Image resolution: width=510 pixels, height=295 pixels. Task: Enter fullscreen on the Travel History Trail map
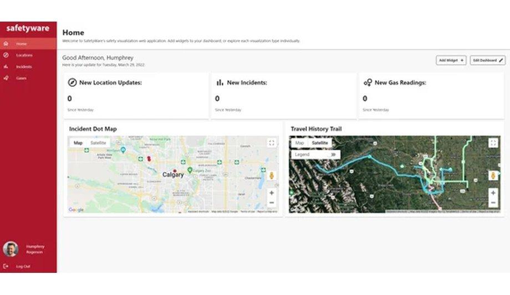click(493, 143)
